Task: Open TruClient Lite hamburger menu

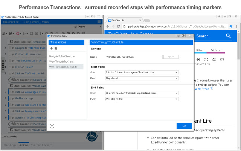Action: tap(99, 22)
